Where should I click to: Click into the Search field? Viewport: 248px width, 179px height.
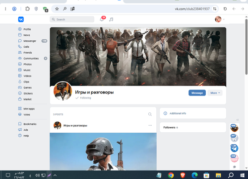[72, 19]
